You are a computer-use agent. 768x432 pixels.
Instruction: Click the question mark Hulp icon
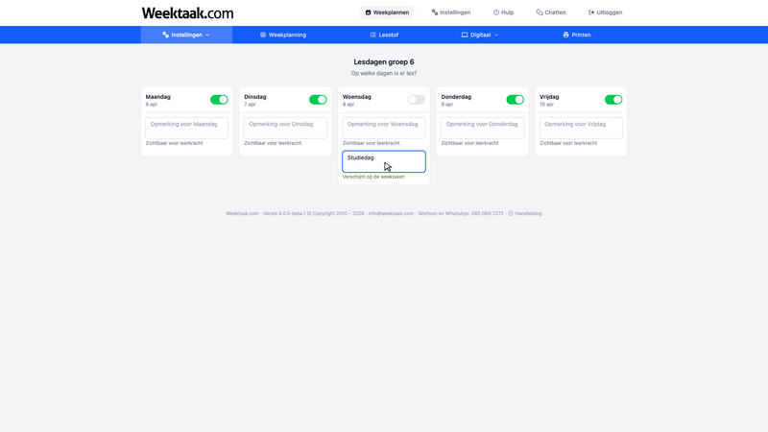pos(496,12)
